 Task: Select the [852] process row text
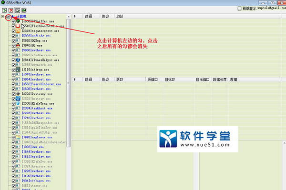tap(34, 186)
